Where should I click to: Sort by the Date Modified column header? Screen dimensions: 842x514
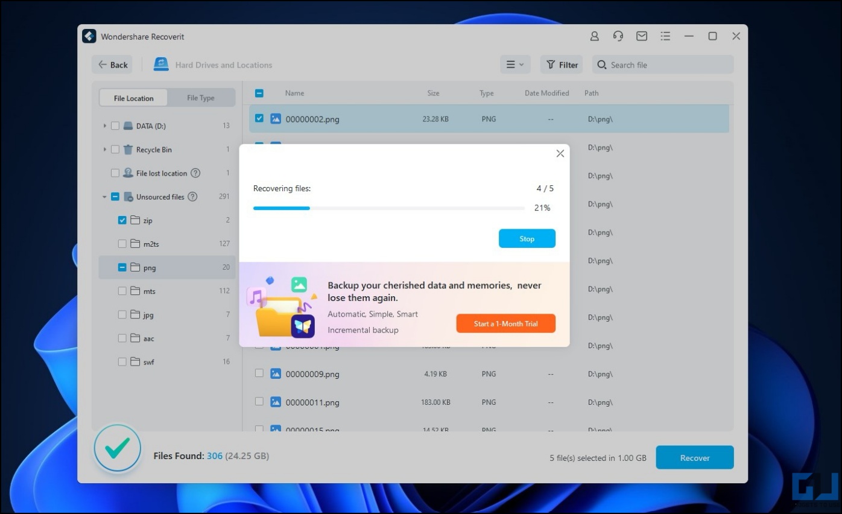pyautogui.click(x=547, y=93)
